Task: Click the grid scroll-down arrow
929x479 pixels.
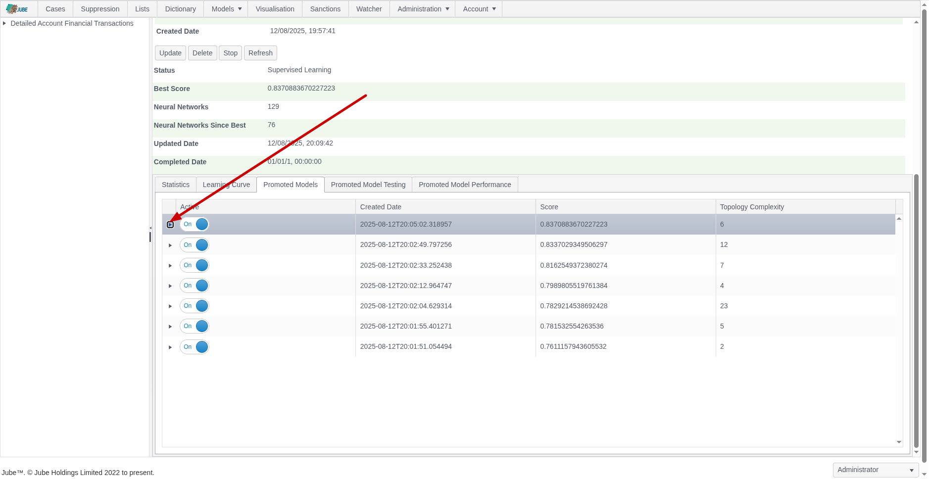Action: tap(899, 442)
